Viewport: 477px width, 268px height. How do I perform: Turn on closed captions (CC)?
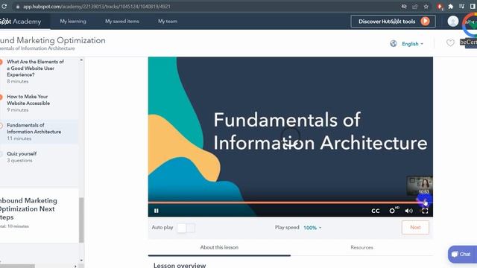click(x=376, y=211)
